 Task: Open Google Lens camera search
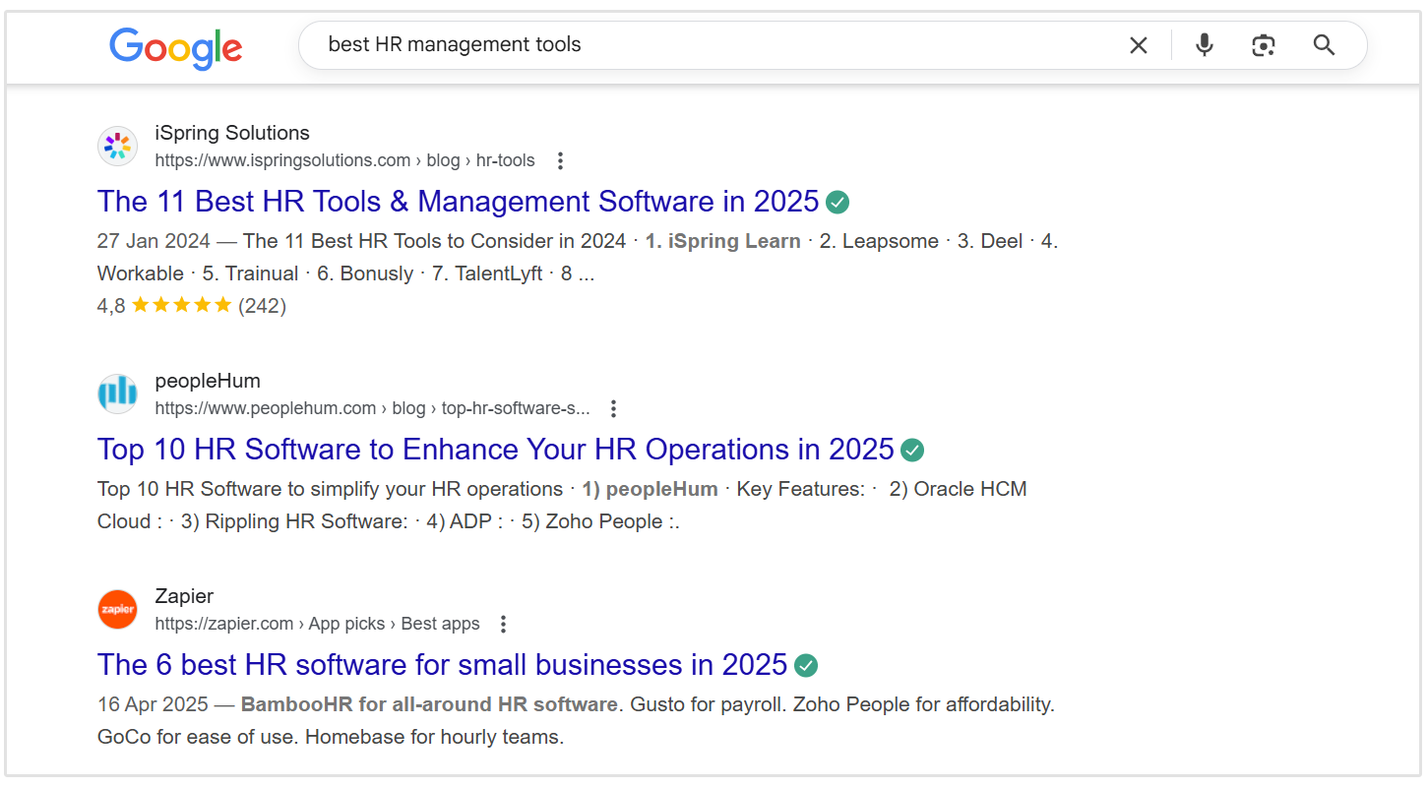pyautogui.click(x=1263, y=44)
